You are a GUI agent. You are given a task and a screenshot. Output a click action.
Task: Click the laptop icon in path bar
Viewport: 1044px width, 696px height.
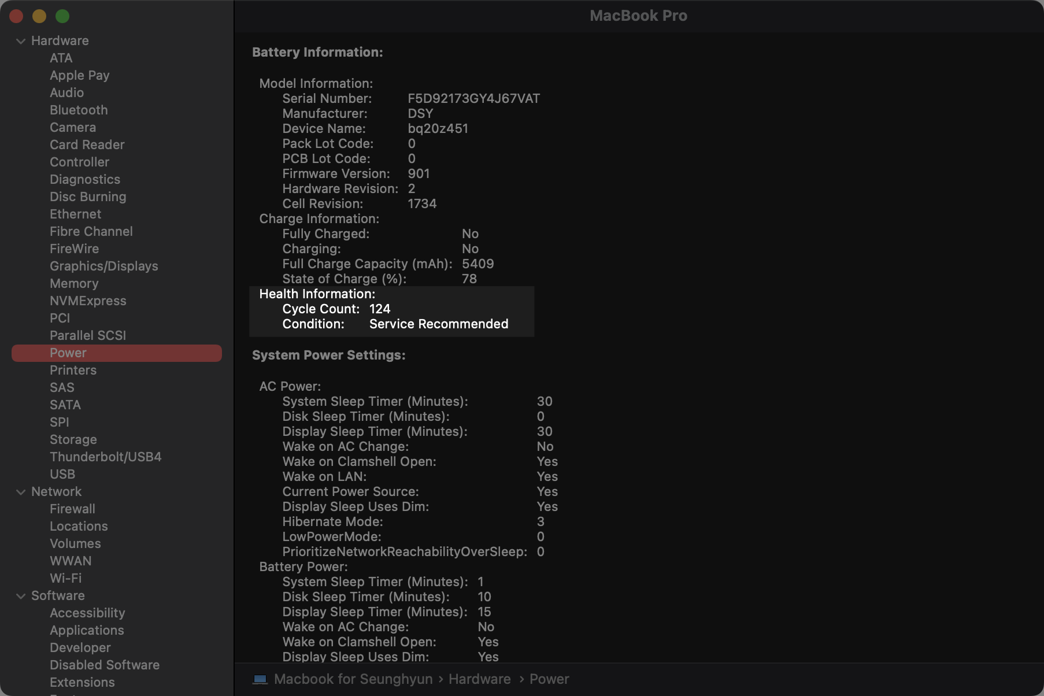click(260, 679)
